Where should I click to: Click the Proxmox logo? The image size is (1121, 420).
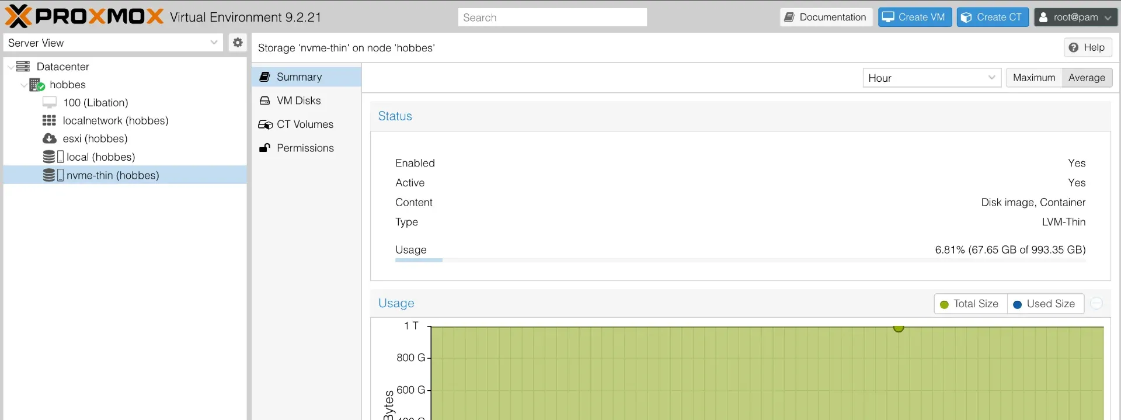coord(84,16)
